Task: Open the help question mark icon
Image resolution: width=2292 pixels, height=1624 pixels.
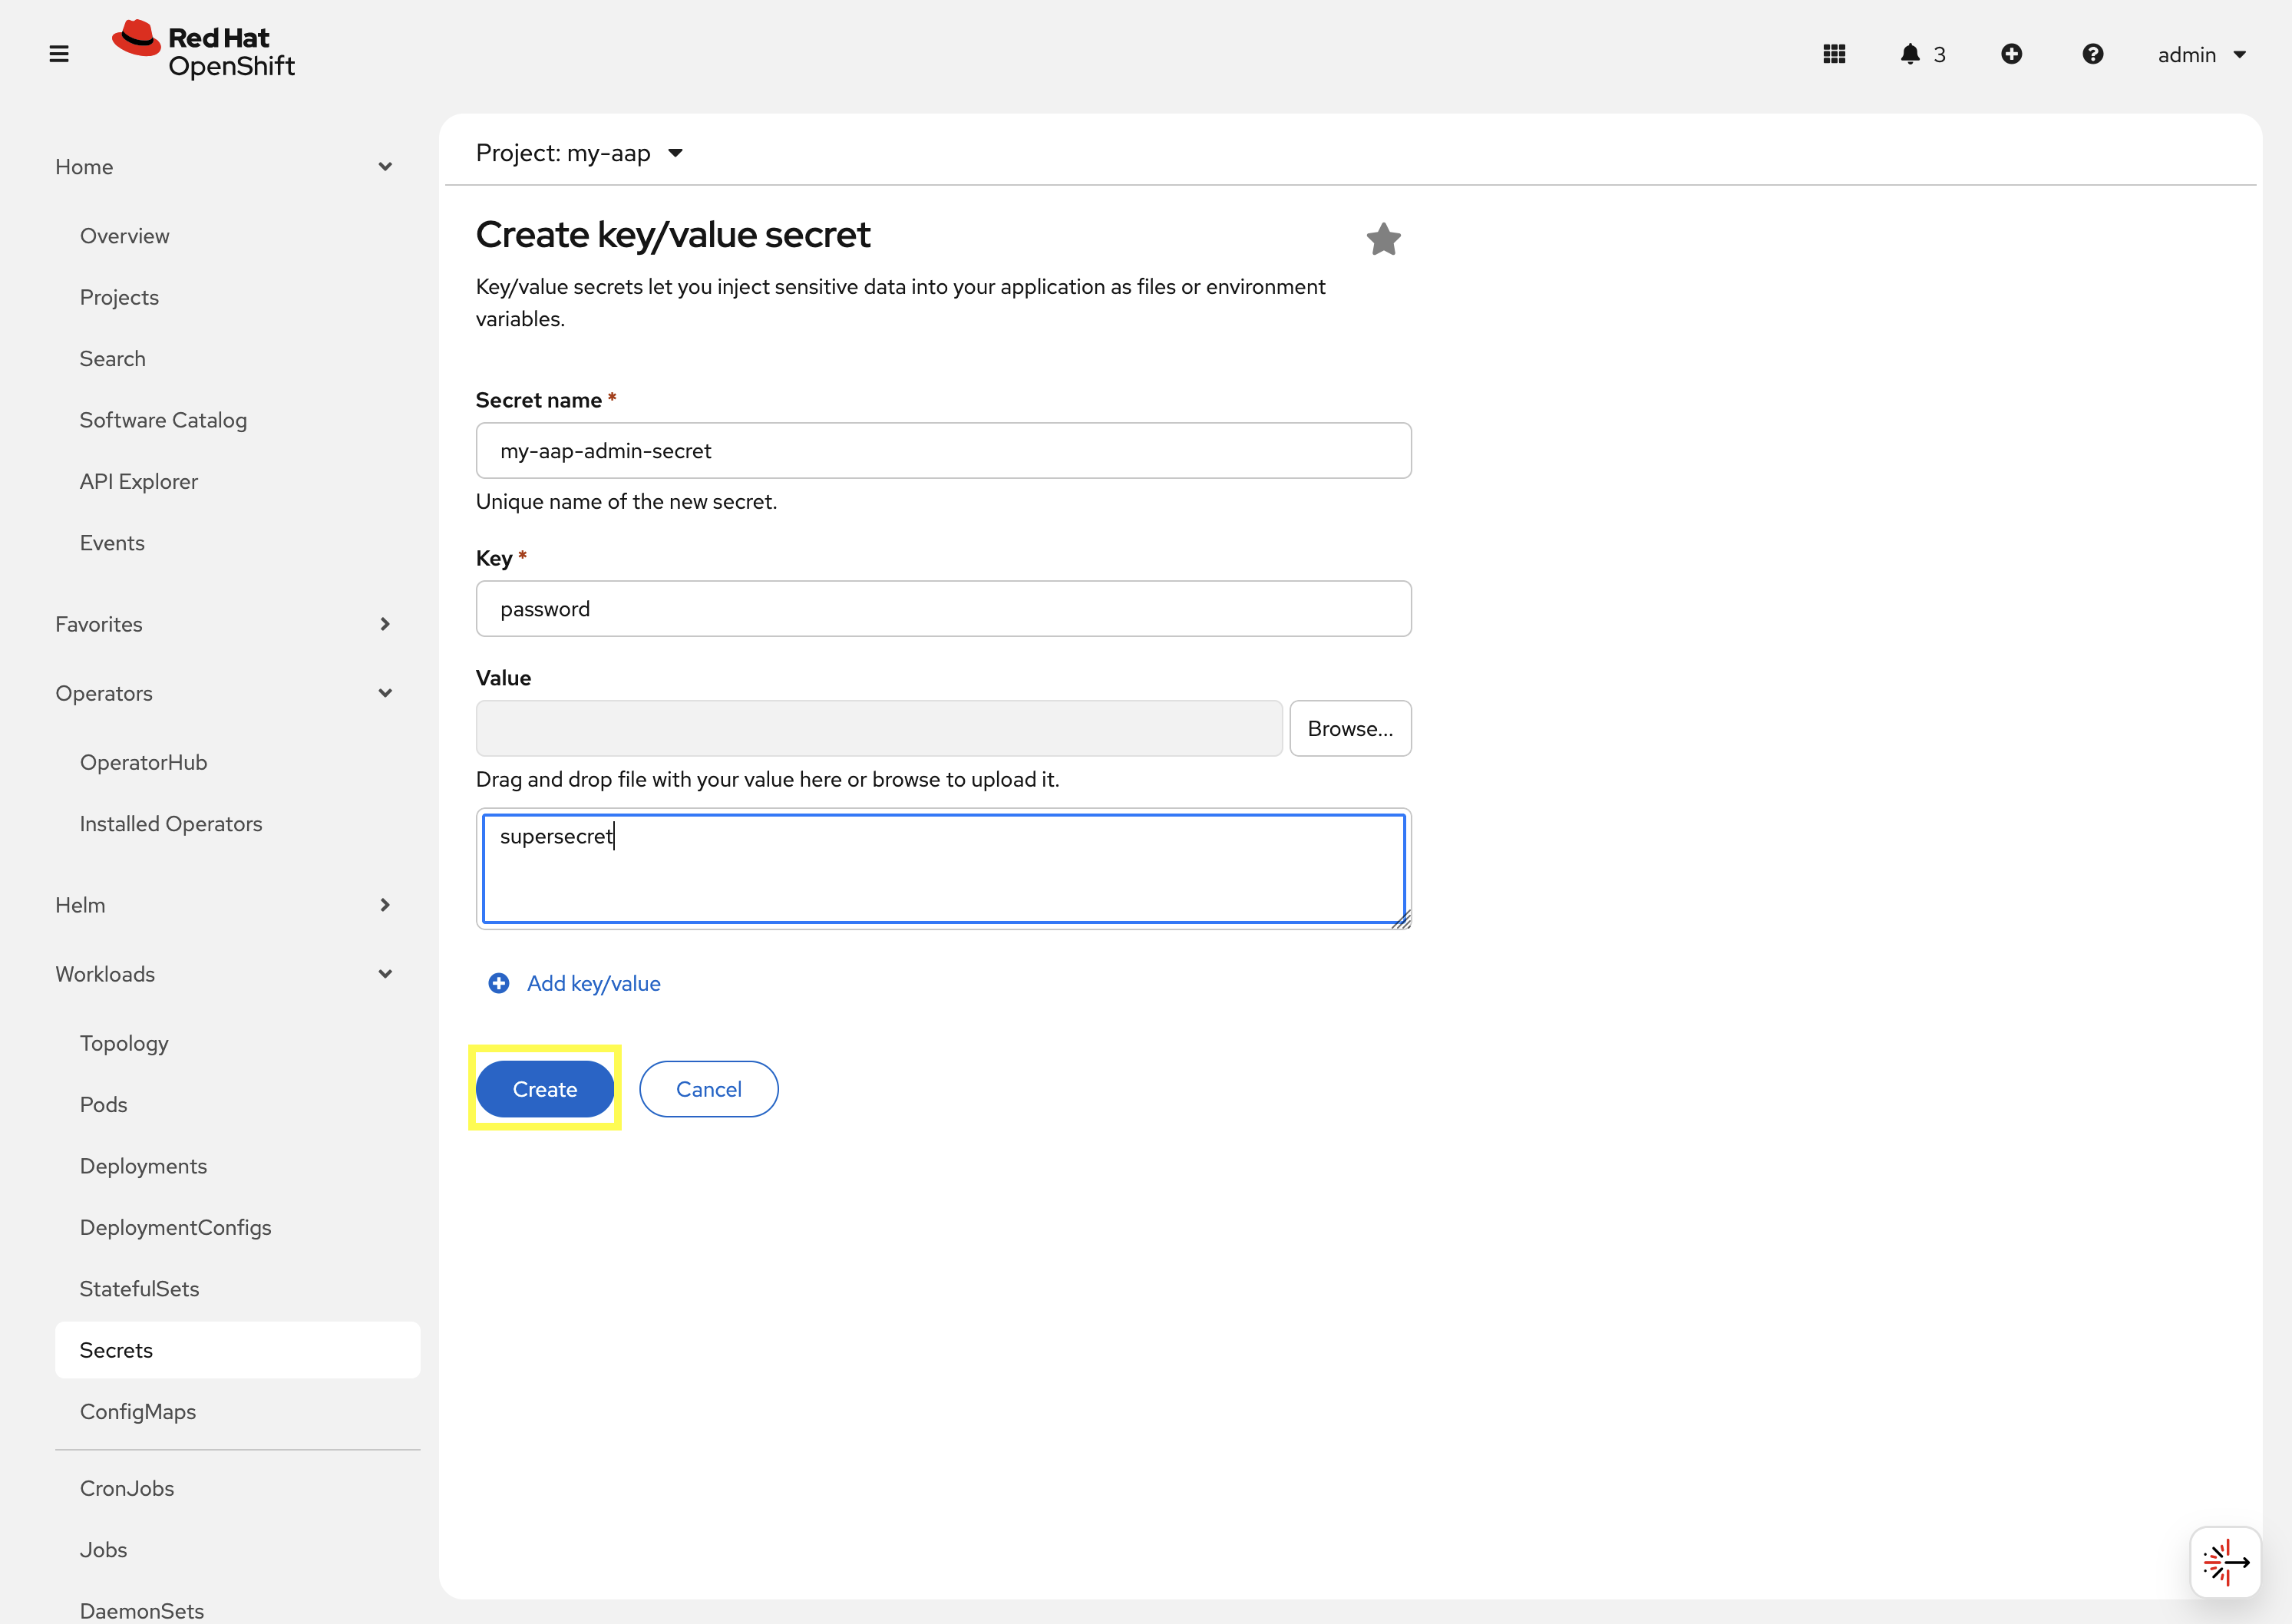Action: coord(2092,54)
